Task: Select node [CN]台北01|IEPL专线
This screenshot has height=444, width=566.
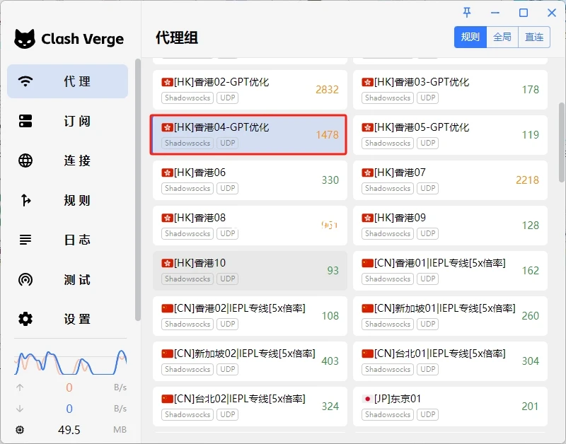Action: click(x=450, y=361)
